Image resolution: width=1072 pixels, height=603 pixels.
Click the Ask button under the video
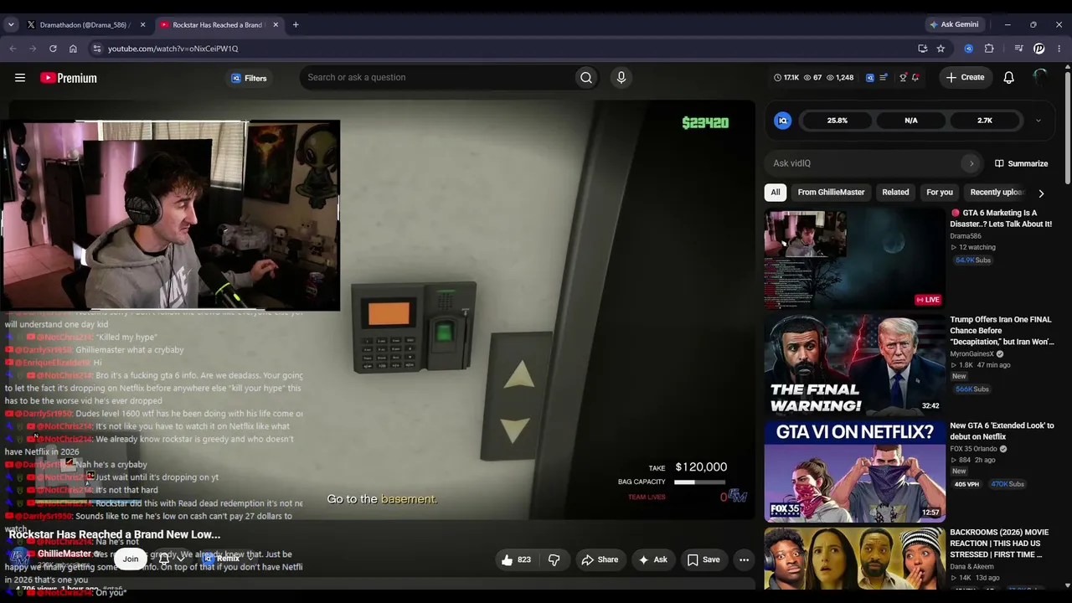652,559
